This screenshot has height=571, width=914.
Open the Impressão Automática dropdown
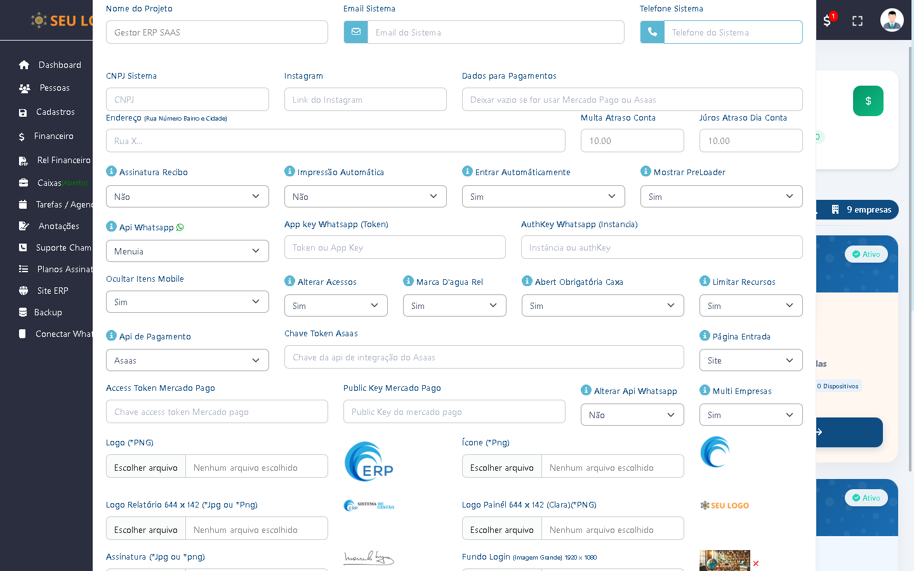coord(365,197)
